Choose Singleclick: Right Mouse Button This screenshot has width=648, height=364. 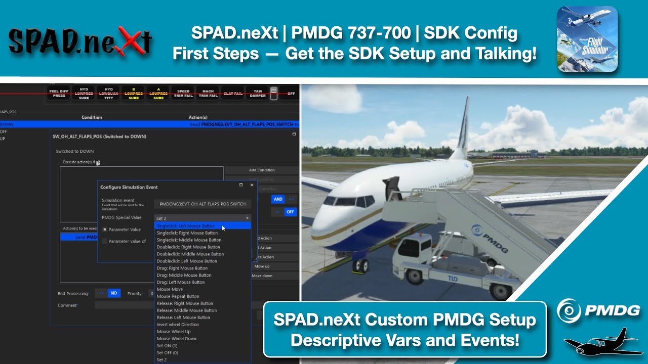tap(202, 233)
